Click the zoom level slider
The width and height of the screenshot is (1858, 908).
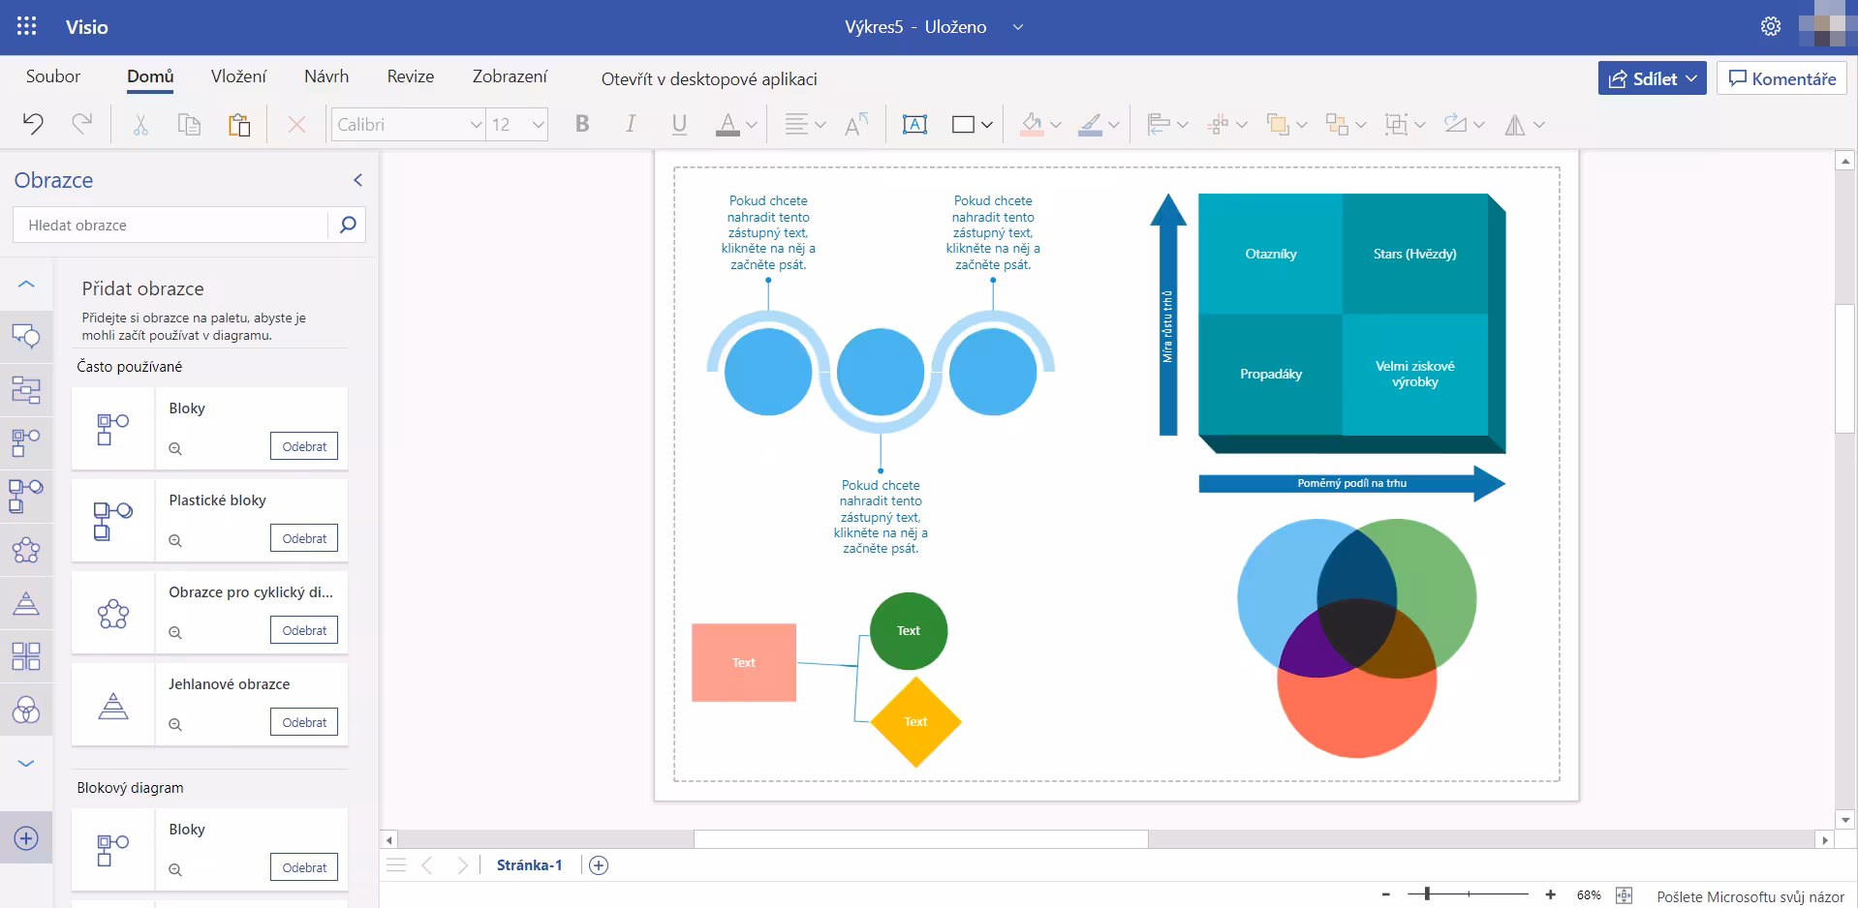(x=1468, y=894)
